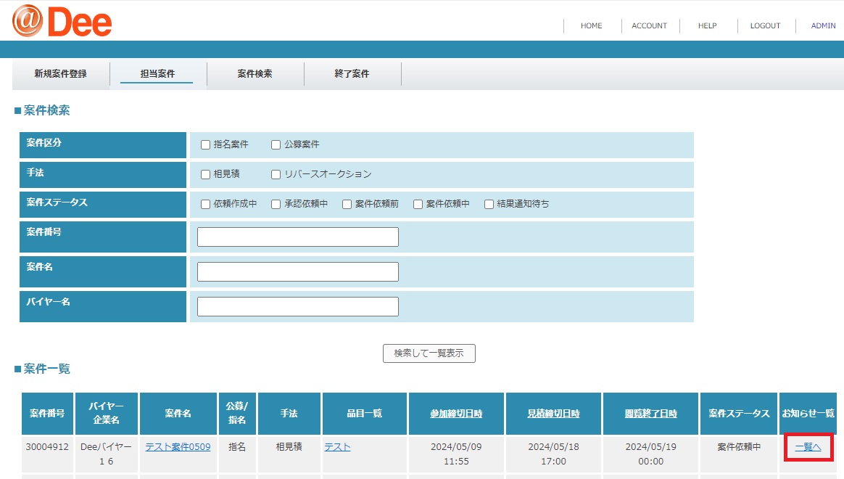This screenshot has width=844, height=479.
Task: Focus the 案件番号 input field
Action: pos(298,237)
